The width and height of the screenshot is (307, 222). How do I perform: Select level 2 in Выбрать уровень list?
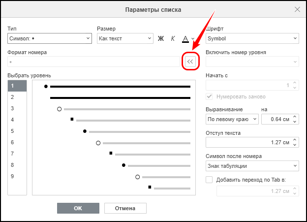[17, 97]
